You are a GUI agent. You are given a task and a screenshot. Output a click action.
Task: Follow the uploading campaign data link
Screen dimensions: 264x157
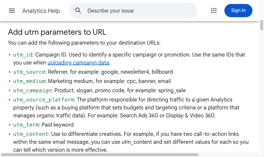click(x=78, y=63)
